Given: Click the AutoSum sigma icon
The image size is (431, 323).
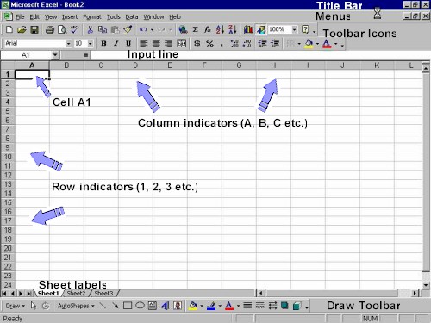Looking at the screenshot, I should pos(195,29).
